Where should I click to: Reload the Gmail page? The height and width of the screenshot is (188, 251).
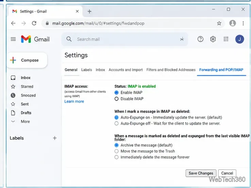(34, 23)
